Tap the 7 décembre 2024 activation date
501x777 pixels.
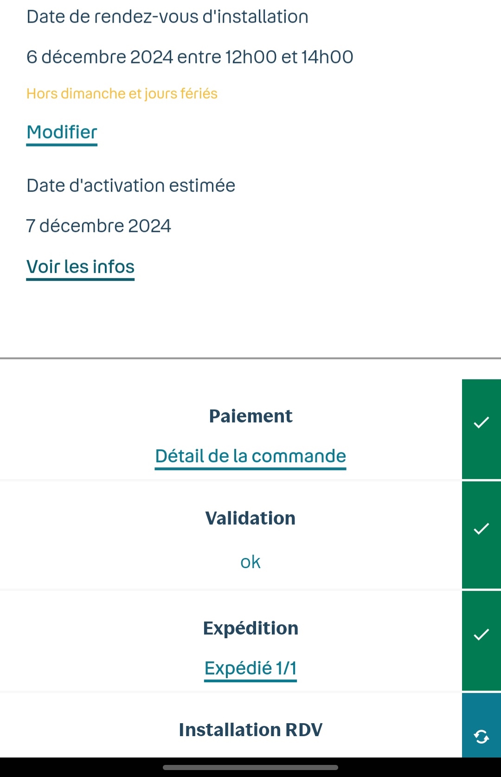pyautogui.click(x=99, y=226)
